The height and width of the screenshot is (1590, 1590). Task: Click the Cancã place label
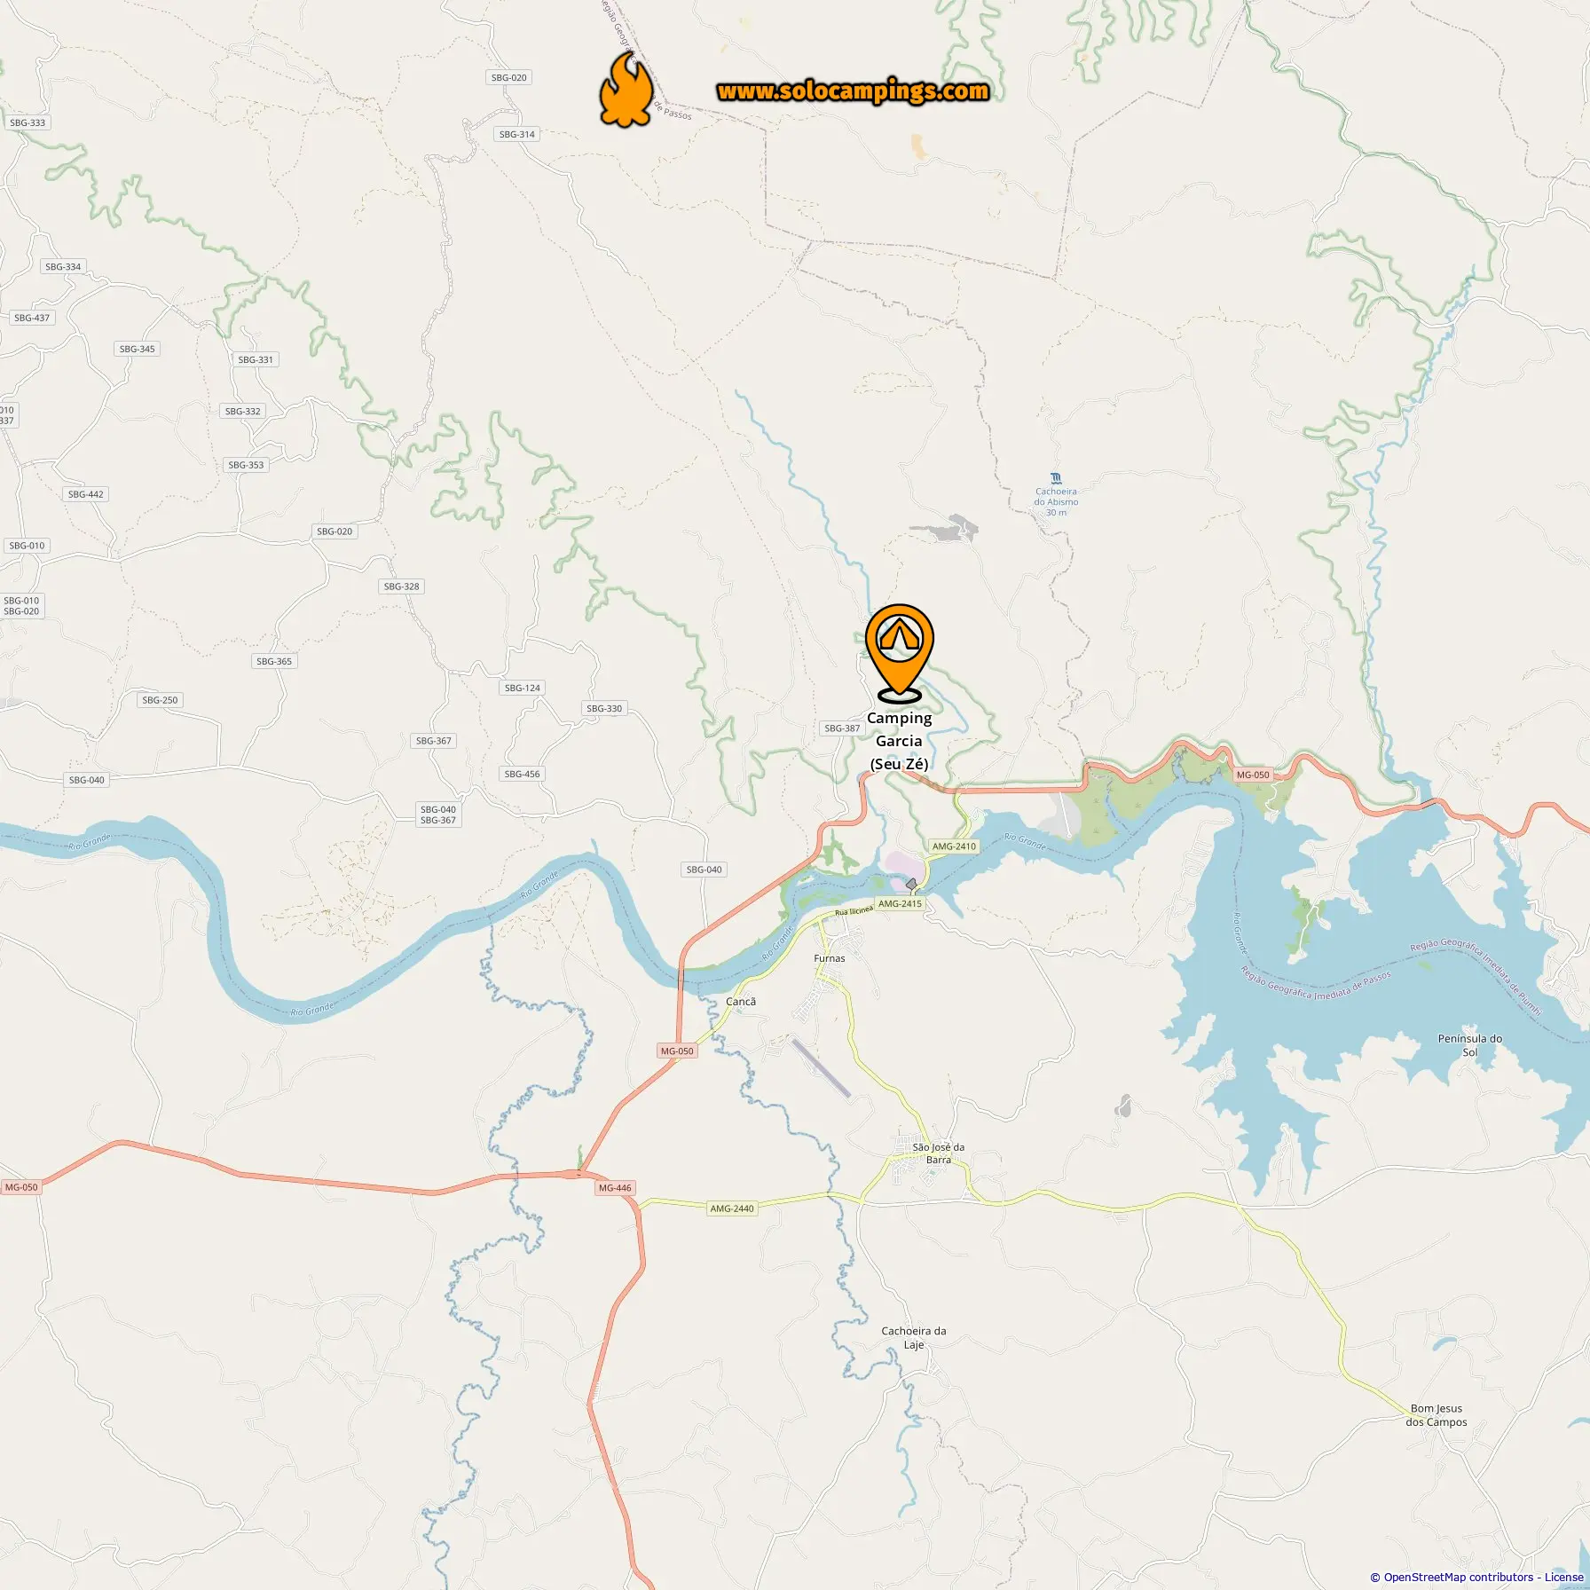coord(741,1002)
